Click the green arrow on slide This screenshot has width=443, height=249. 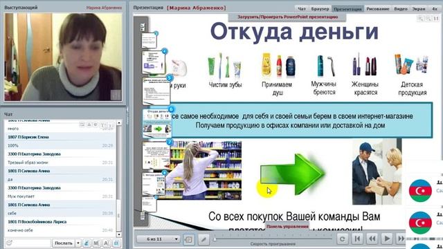[x=292, y=174]
